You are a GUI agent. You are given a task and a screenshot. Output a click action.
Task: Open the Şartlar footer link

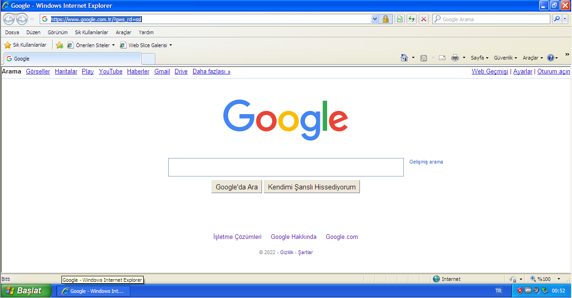pos(305,253)
